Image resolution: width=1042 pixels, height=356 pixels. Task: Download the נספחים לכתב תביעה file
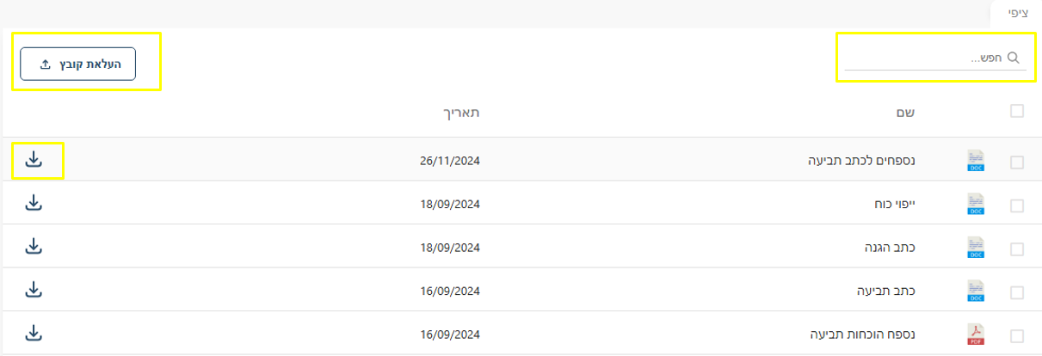[x=34, y=160]
